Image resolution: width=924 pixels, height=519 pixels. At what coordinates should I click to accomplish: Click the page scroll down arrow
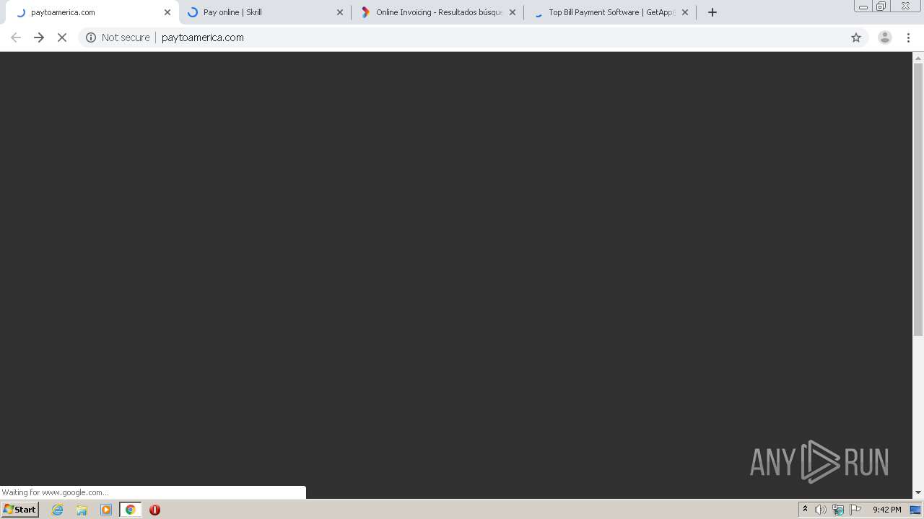click(918, 492)
